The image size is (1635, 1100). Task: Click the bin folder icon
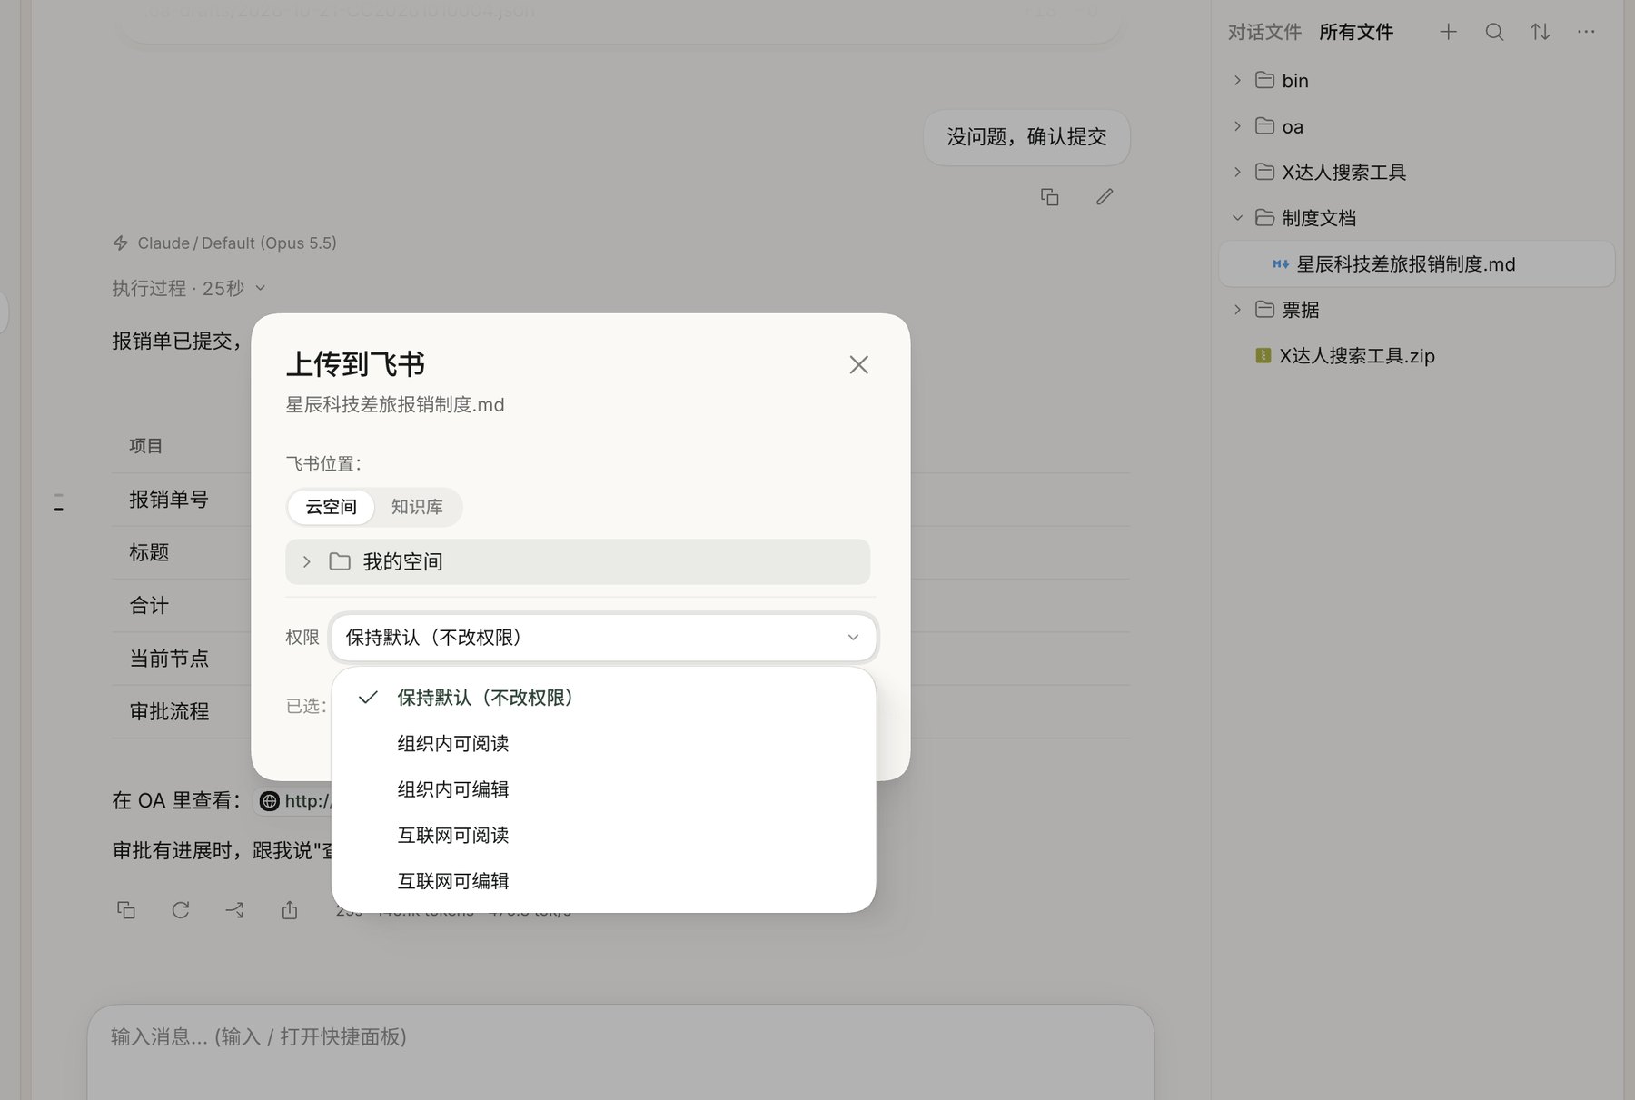pyautogui.click(x=1264, y=80)
